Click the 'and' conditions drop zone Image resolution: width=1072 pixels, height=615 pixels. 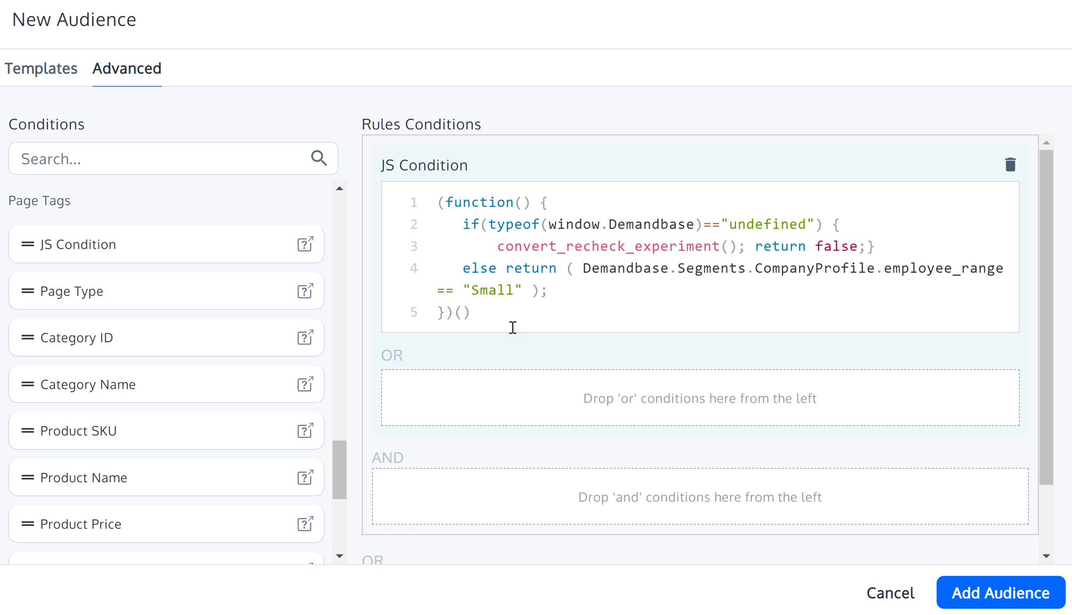pos(700,497)
